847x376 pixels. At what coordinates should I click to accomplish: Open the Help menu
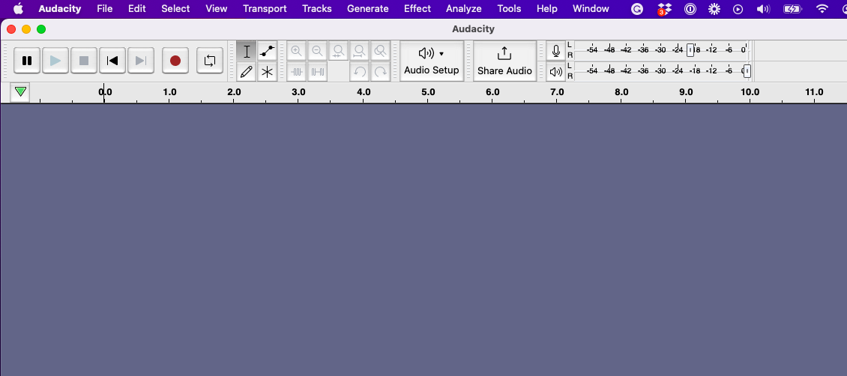tap(546, 9)
